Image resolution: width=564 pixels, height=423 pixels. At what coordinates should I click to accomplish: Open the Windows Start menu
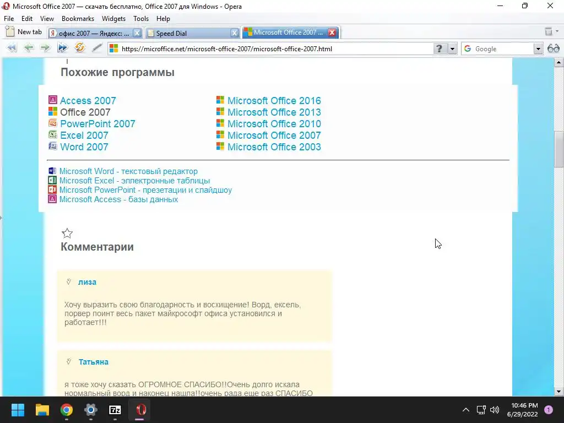coord(18,410)
